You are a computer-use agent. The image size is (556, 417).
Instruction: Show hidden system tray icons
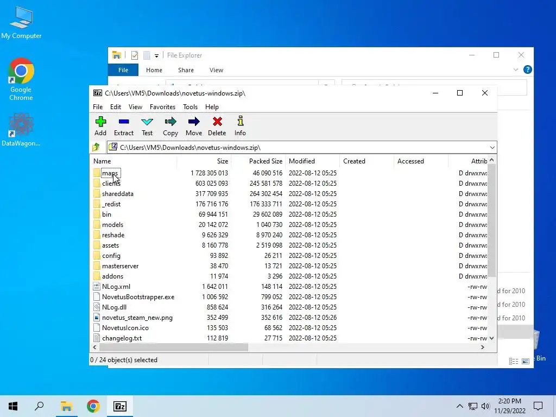(459, 406)
